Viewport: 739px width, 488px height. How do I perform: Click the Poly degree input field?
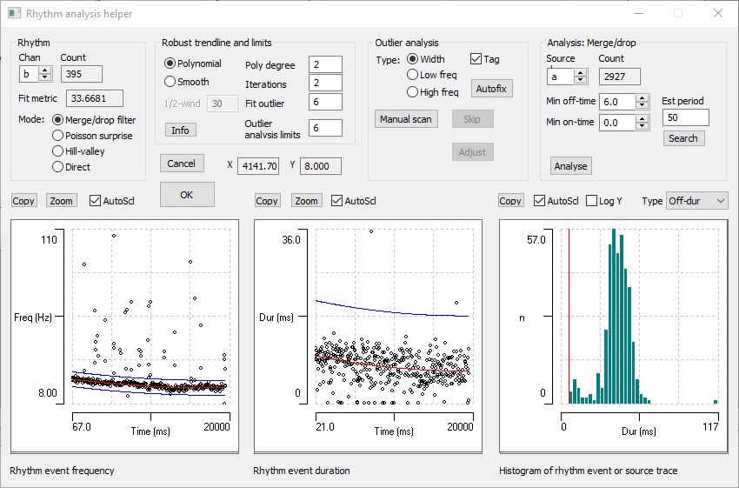tap(326, 65)
